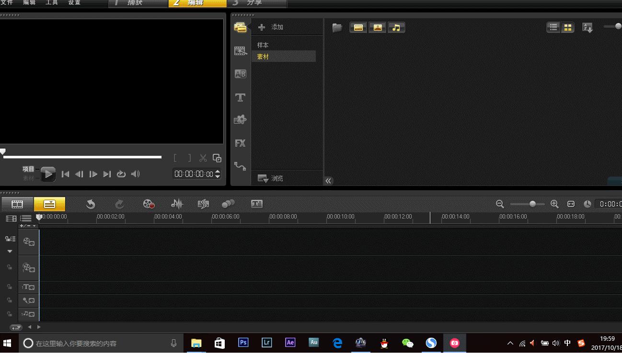Select the 样本 library folder
Viewport: 622px width, 357px height.
[x=263, y=45]
